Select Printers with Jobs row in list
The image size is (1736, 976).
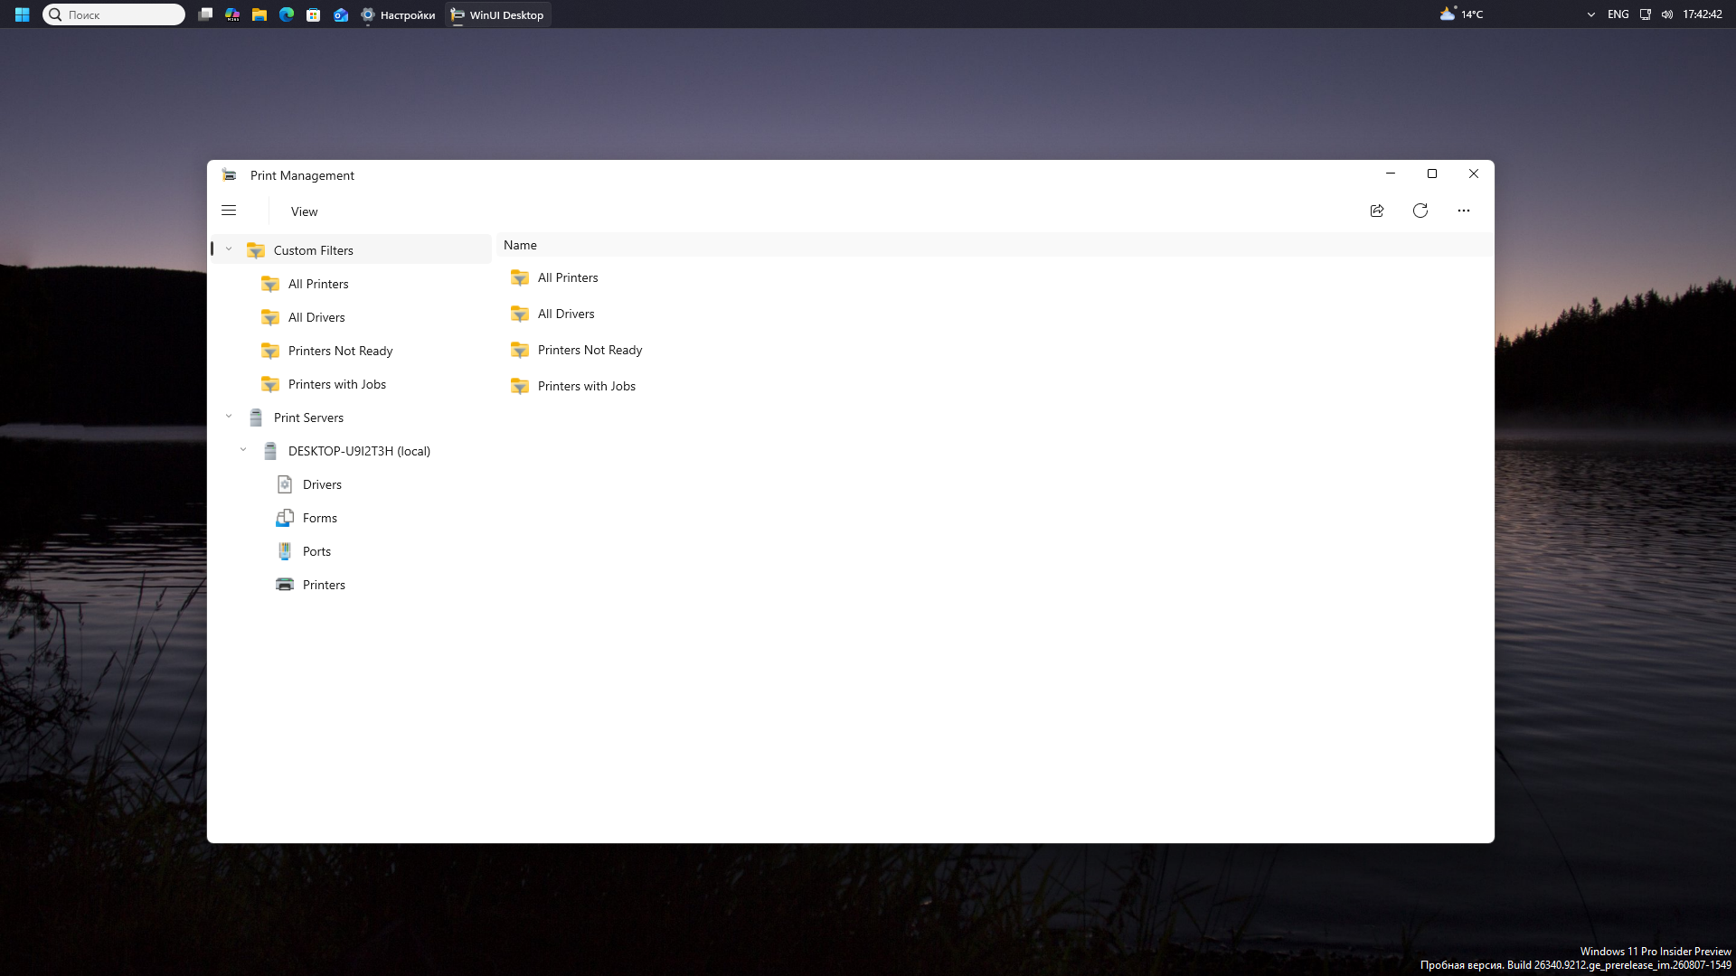point(995,386)
